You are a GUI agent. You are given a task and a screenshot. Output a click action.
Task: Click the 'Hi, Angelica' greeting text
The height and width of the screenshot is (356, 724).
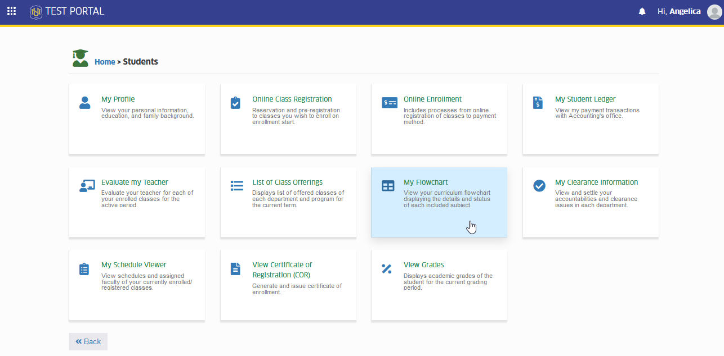tap(679, 12)
